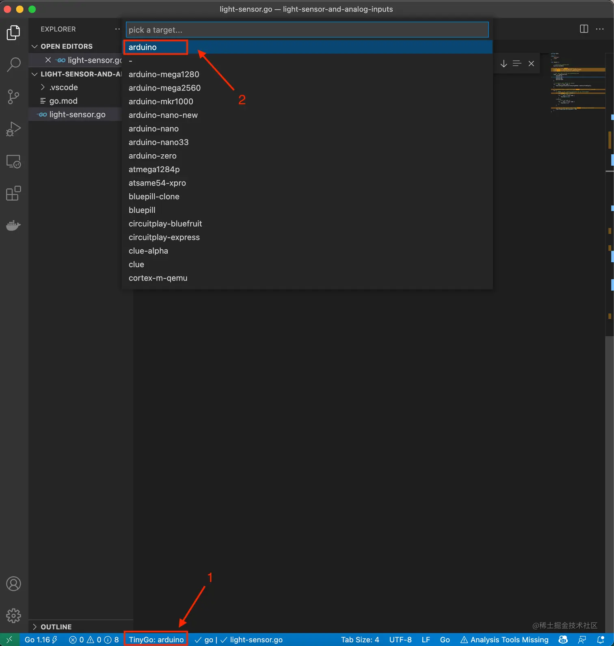Screen dimensions: 614x646
Task: Open the Docker view icon
Action: 13,225
